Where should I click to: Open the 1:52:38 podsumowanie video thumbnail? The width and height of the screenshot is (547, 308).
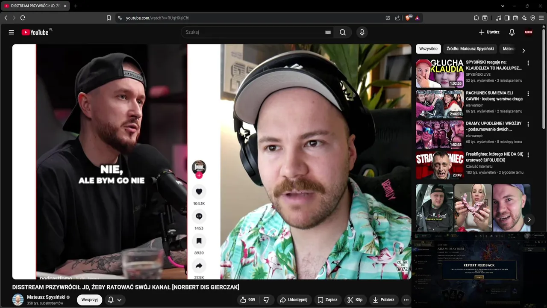coord(440,135)
